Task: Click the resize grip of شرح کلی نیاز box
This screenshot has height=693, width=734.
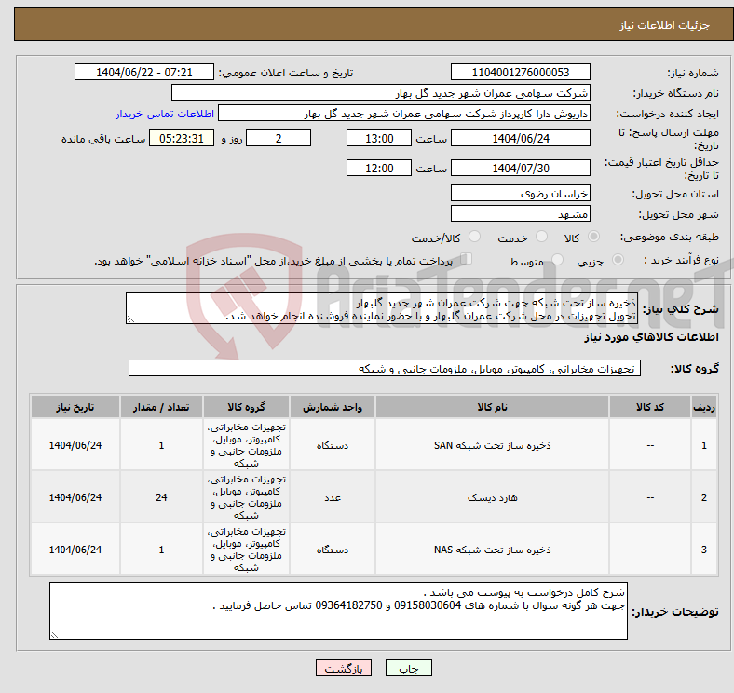Action: (131, 318)
